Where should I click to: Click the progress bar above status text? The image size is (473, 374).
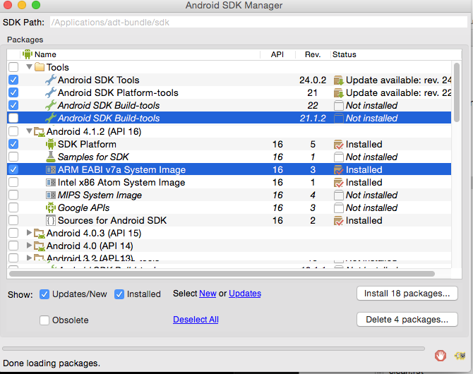(x=214, y=349)
